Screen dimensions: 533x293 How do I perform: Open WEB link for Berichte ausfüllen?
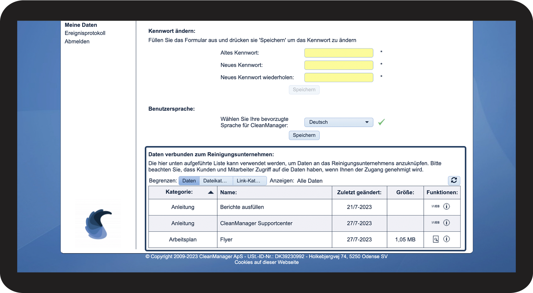[x=435, y=206]
